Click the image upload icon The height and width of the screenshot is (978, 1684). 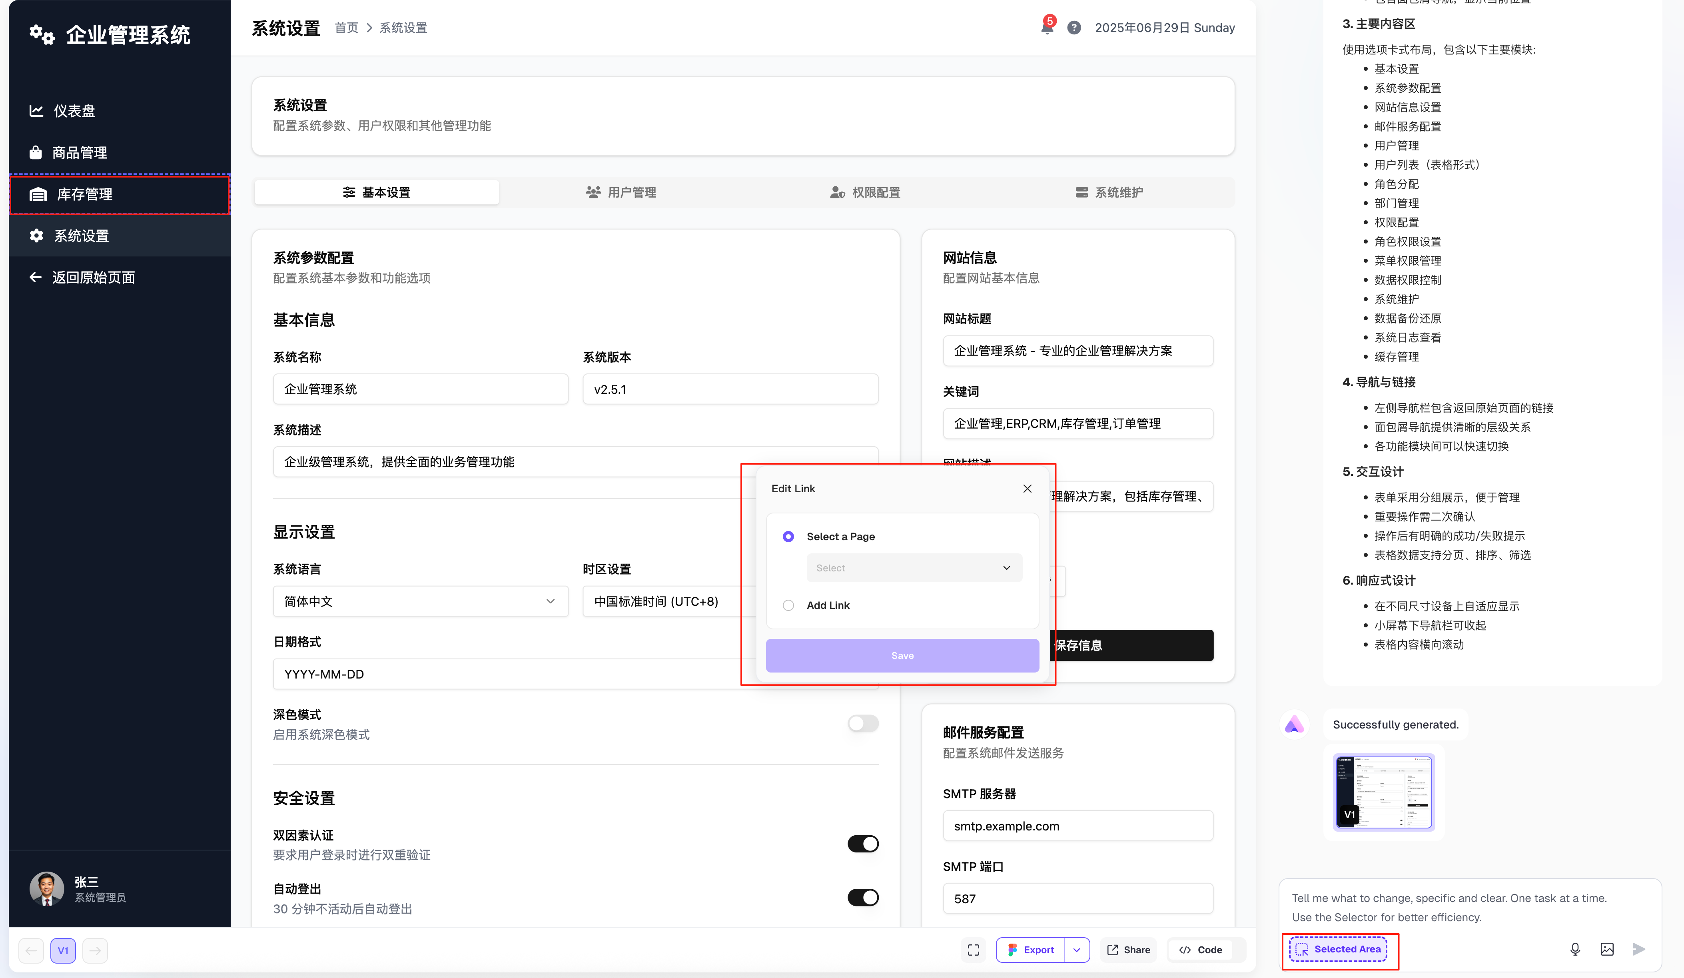tap(1607, 948)
